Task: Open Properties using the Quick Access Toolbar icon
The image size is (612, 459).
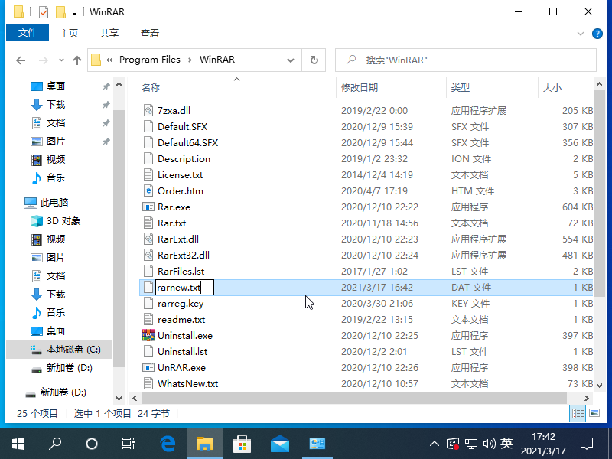Action: point(43,11)
